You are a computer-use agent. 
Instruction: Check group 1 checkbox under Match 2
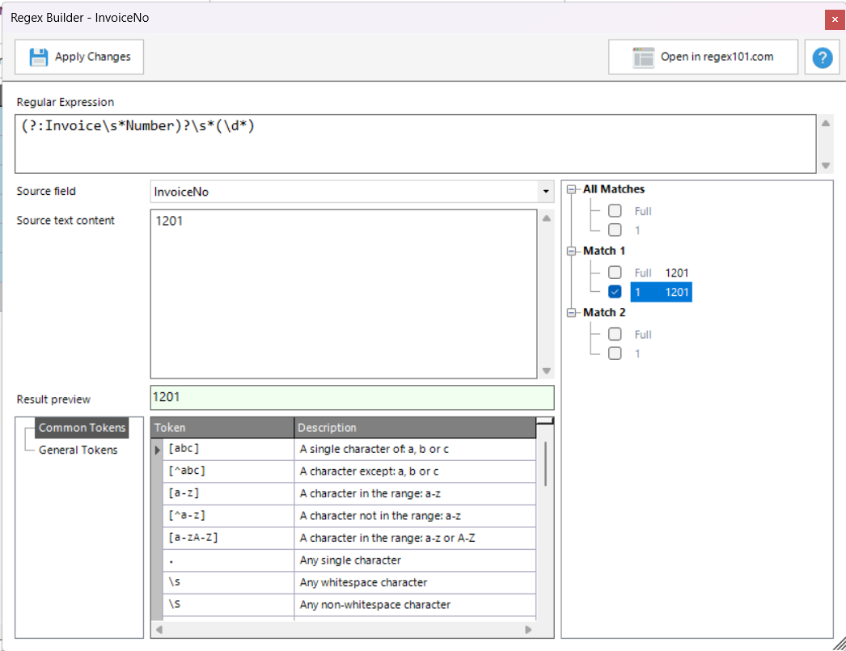click(615, 353)
